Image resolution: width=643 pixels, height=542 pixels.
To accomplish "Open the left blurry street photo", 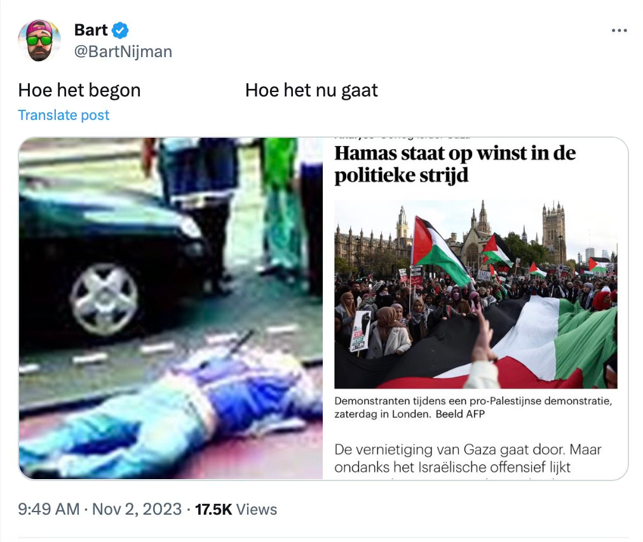I will 170,308.
